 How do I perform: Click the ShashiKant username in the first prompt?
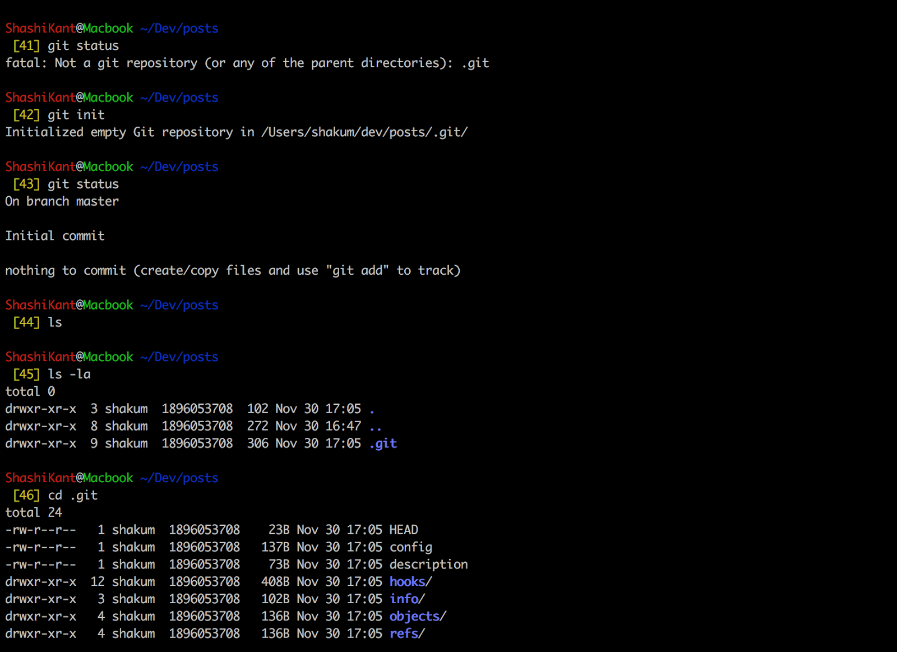(40, 28)
